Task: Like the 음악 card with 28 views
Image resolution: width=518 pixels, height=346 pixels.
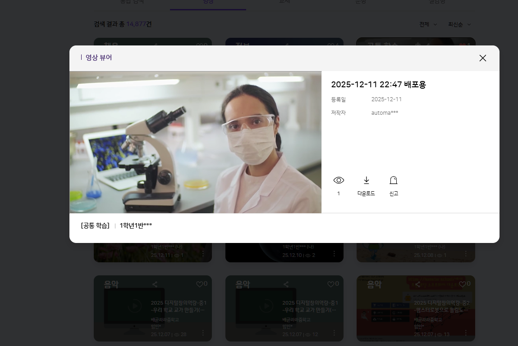Action: tap(200, 284)
